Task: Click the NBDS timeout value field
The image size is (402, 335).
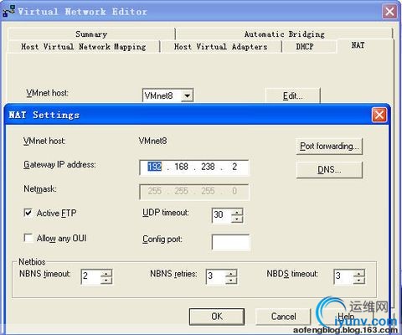Action: click(343, 276)
